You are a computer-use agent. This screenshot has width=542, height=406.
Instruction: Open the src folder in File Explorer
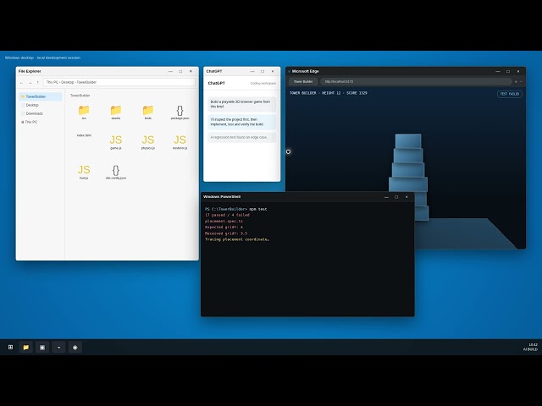coord(84,111)
